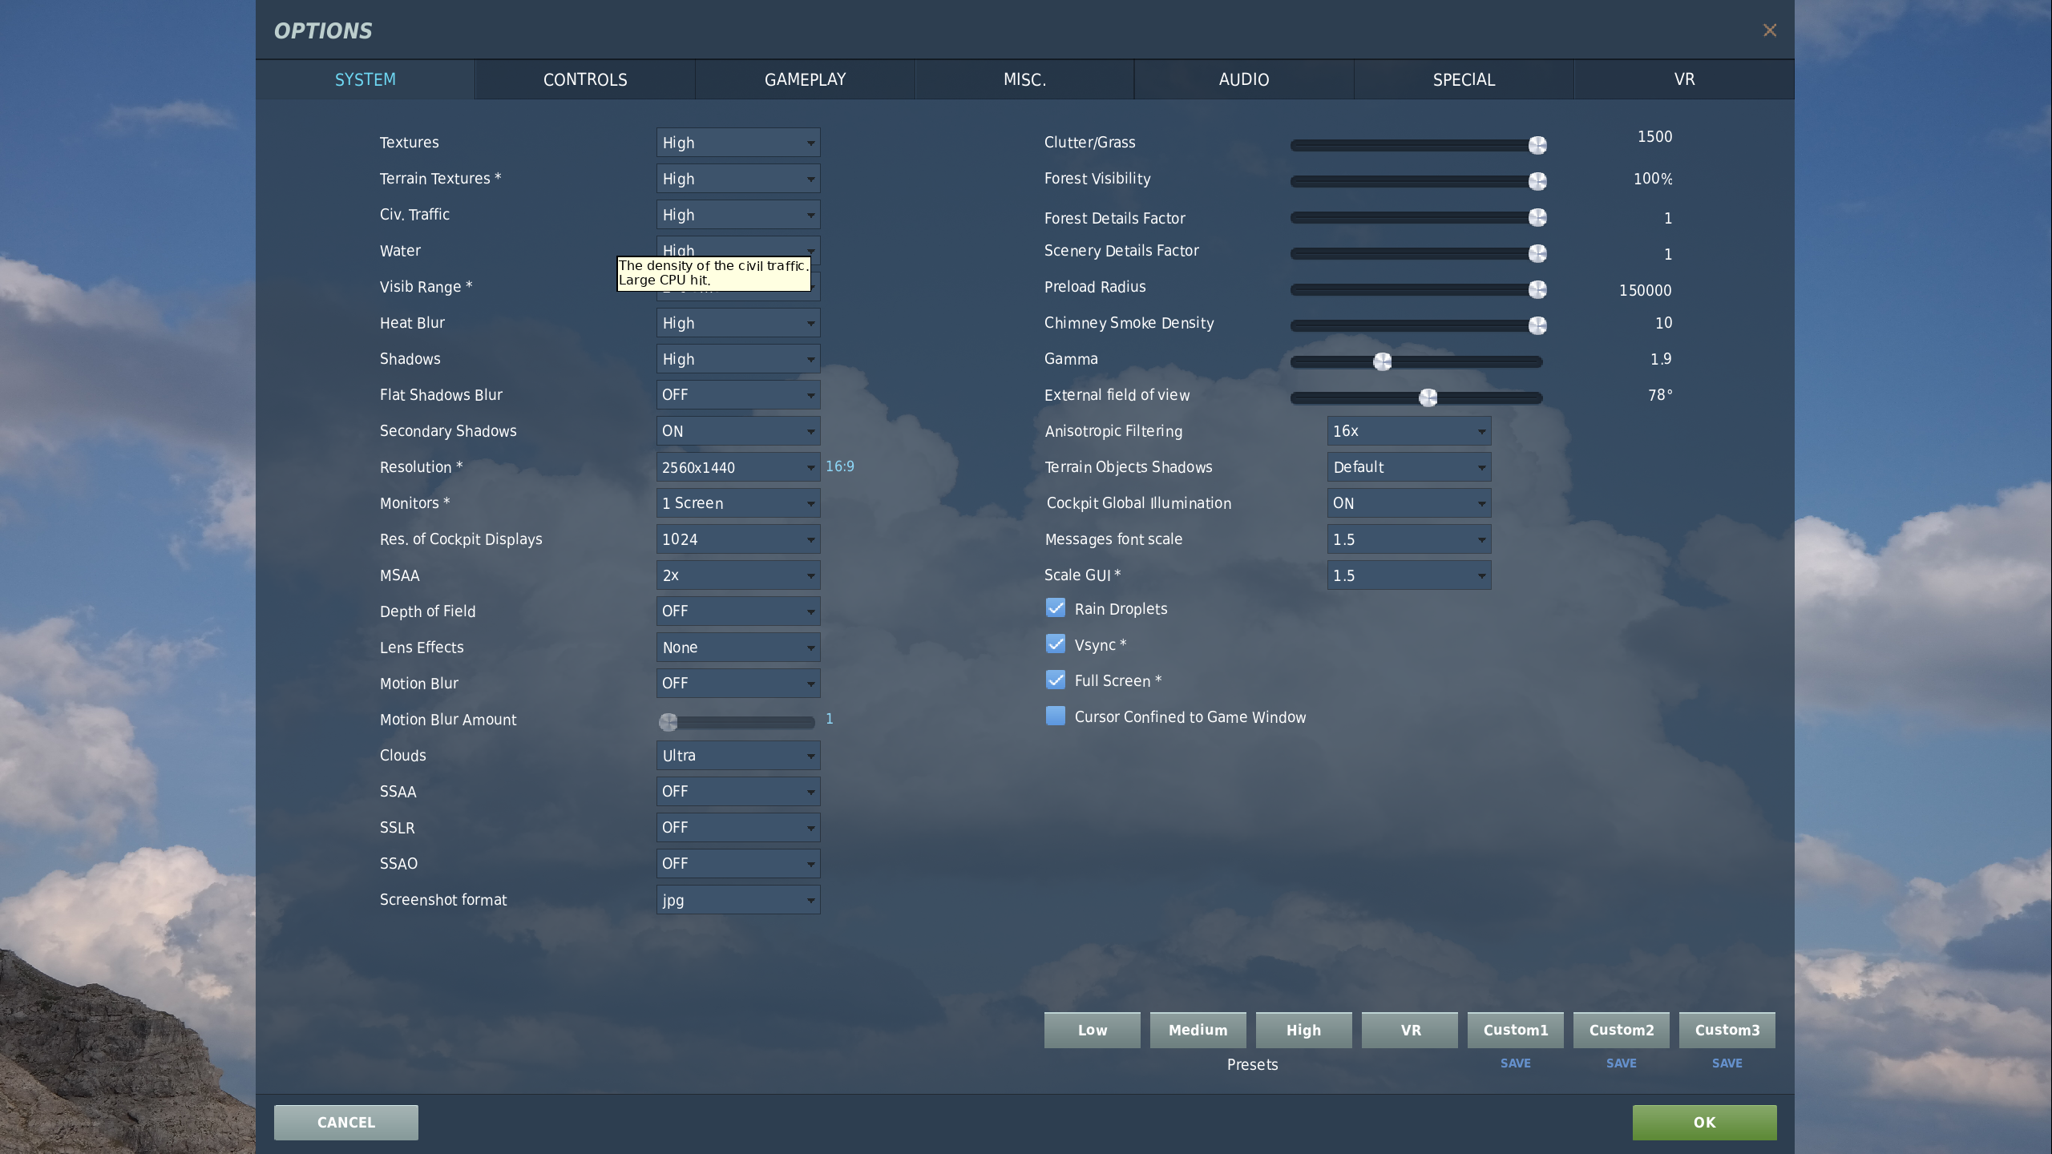The width and height of the screenshot is (2052, 1154).
Task: Expand Res. of Cockpit Displays dropdown
Action: 738,539
